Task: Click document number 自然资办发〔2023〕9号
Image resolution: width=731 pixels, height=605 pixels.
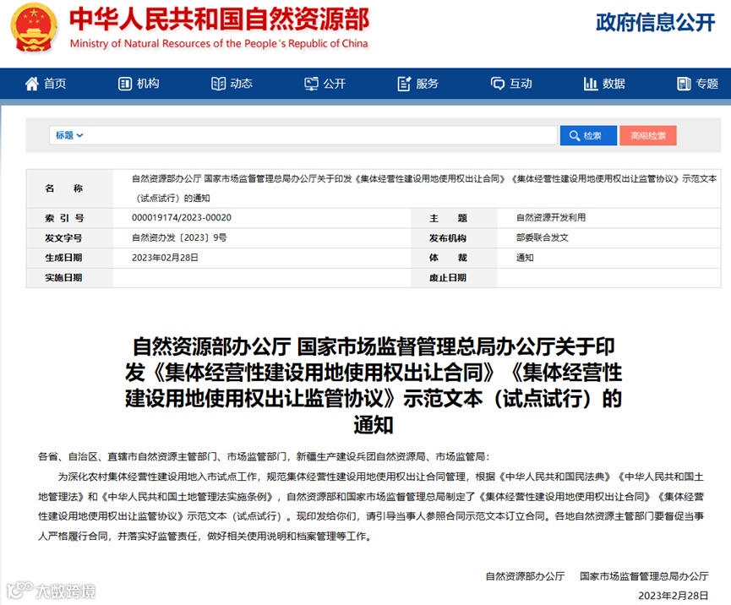Action: coord(179,237)
